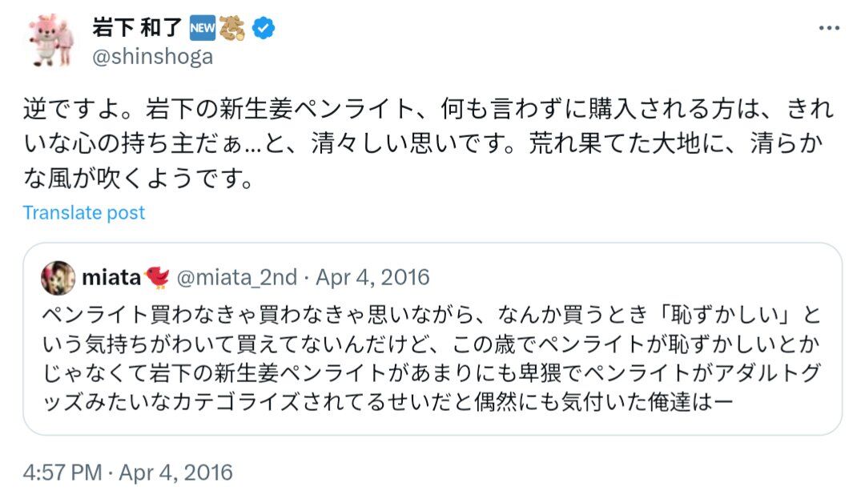Open the miata display name in the quote
Viewport: 865px width, 495px height.
click(111, 278)
